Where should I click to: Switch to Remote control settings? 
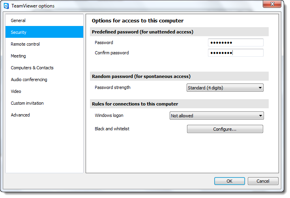[x=44, y=44]
